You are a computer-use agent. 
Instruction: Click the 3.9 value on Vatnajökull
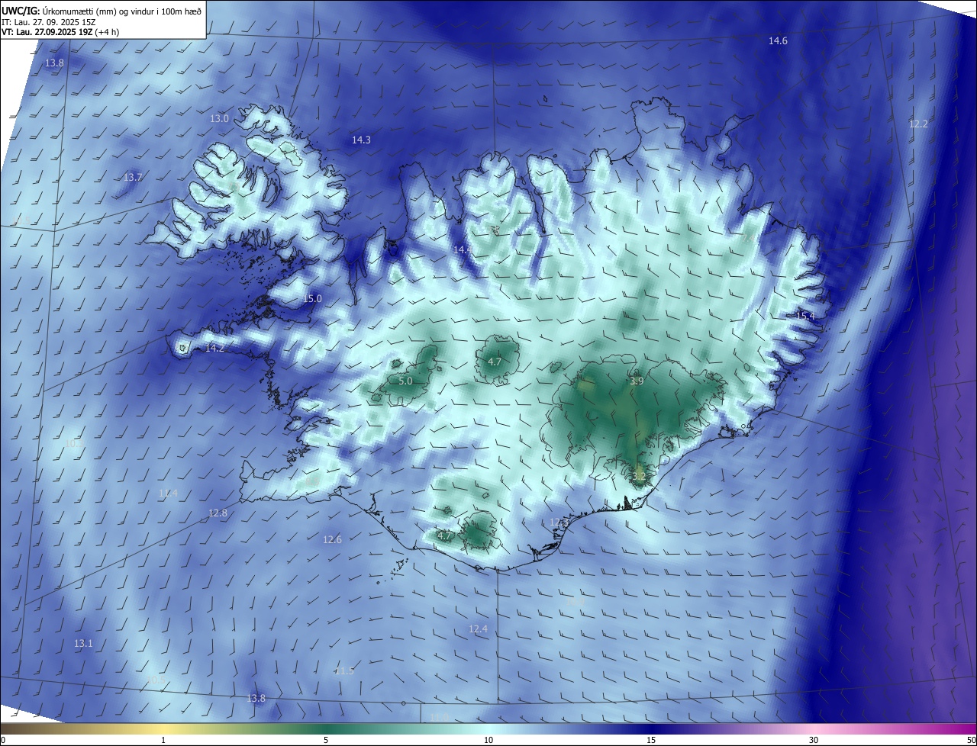point(637,381)
